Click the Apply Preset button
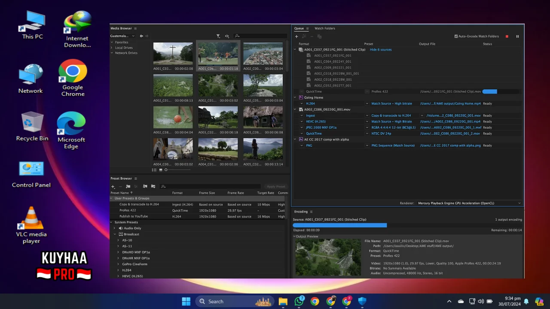Viewport: 550px width, 309px height. pos(276,186)
